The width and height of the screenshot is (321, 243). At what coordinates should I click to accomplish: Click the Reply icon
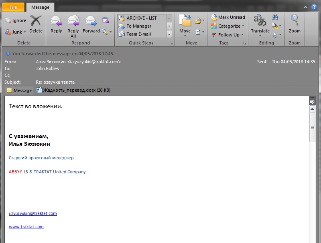click(56, 24)
